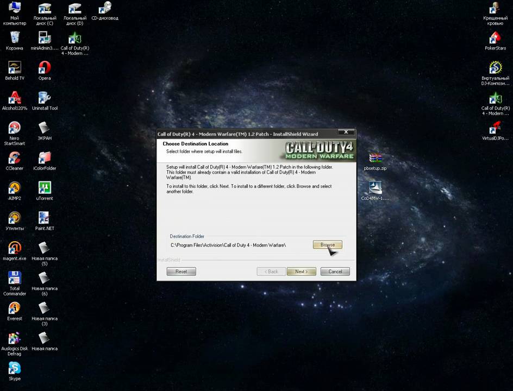This screenshot has width=513, height=391.
Task: Click the destination folder path text
Action: pyautogui.click(x=228, y=245)
